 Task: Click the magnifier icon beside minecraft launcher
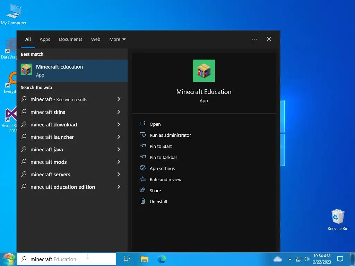click(24, 136)
